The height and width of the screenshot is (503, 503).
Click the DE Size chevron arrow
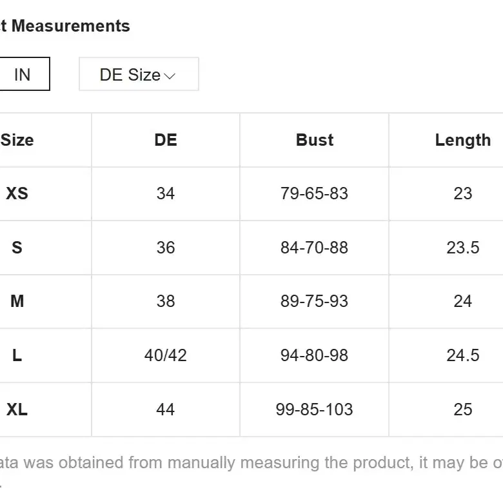(170, 76)
